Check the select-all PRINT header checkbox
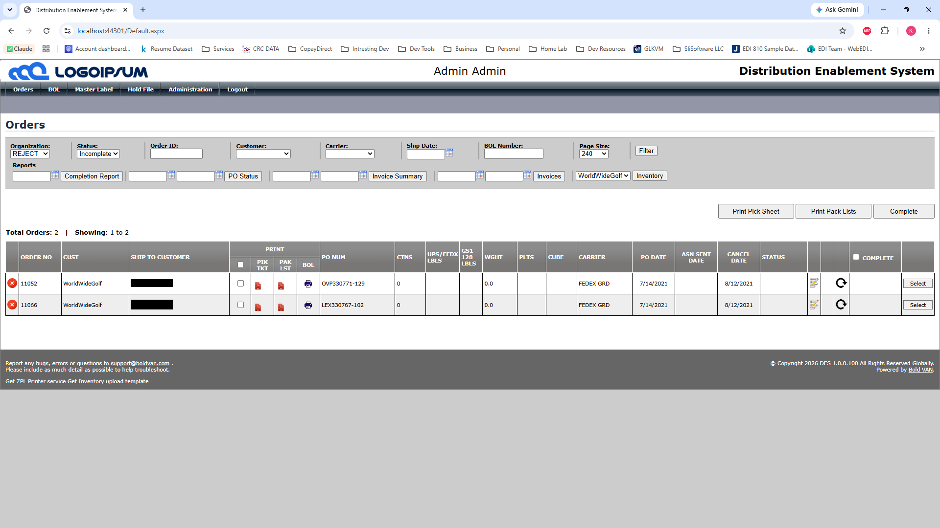940x528 pixels. pos(240,265)
